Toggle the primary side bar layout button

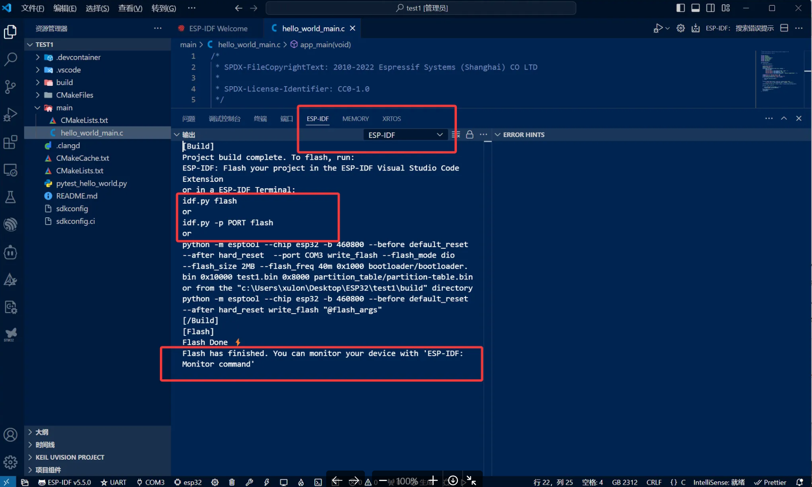click(680, 8)
